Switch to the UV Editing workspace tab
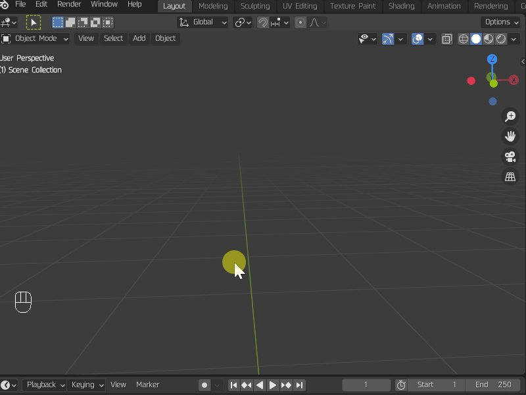The image size is (526, 395). tap(300, 6)
